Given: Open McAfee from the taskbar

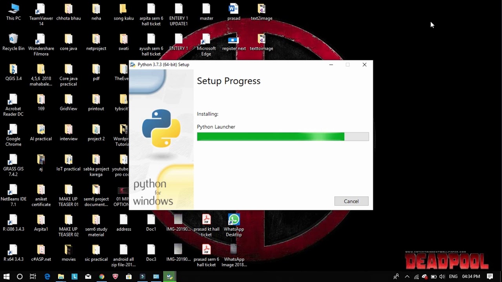Looking at the screenshot, I should (x=115, y=277).
